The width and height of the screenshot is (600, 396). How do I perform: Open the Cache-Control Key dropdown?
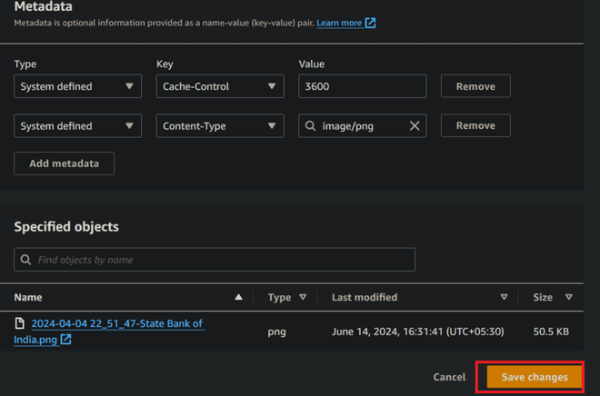(219, 86)
